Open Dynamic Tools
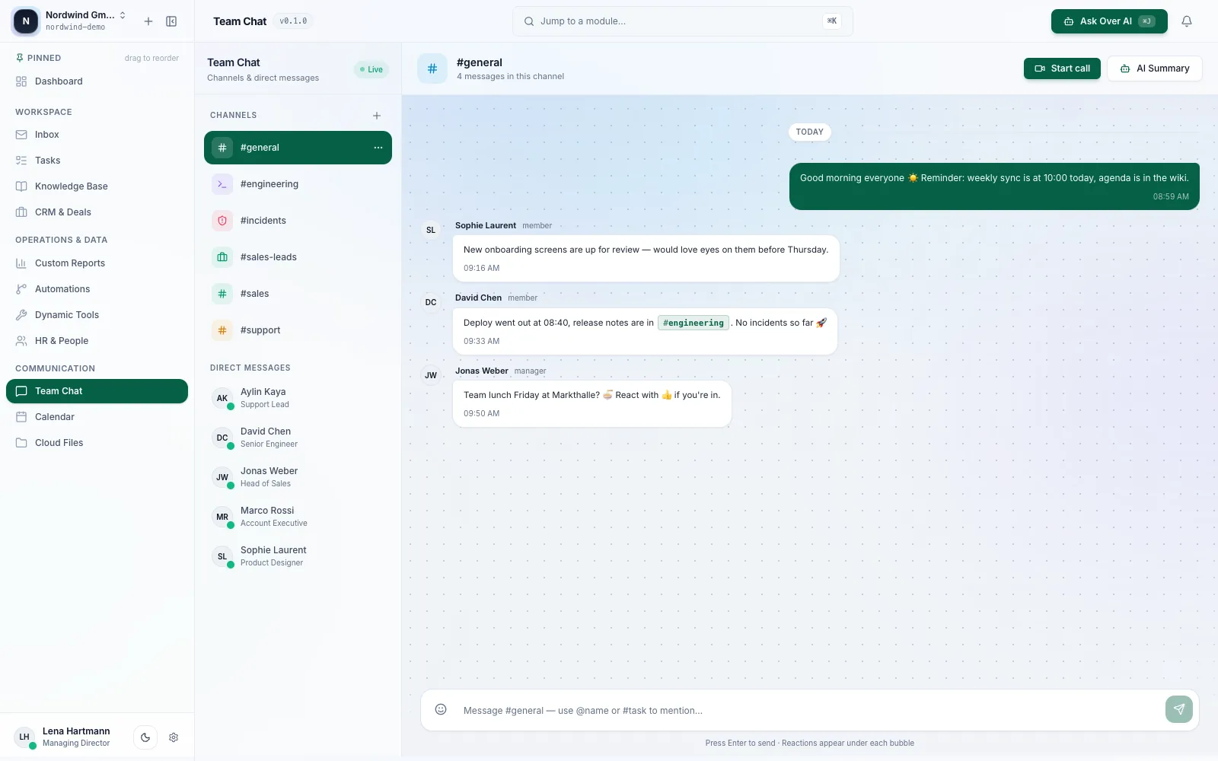The image size is (1218, 761). coord(97,315)
